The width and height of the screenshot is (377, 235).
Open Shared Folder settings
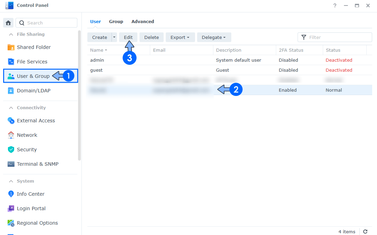point(40,47)
